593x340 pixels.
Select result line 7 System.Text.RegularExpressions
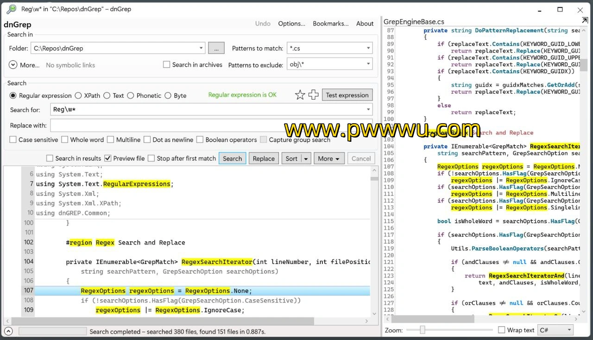click(196, 184)
